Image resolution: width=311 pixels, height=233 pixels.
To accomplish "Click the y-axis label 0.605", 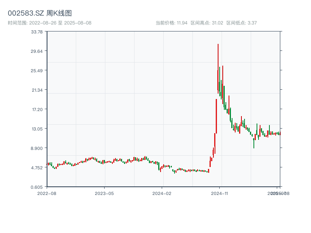I will pyautogui.click(x=37, y=187).
